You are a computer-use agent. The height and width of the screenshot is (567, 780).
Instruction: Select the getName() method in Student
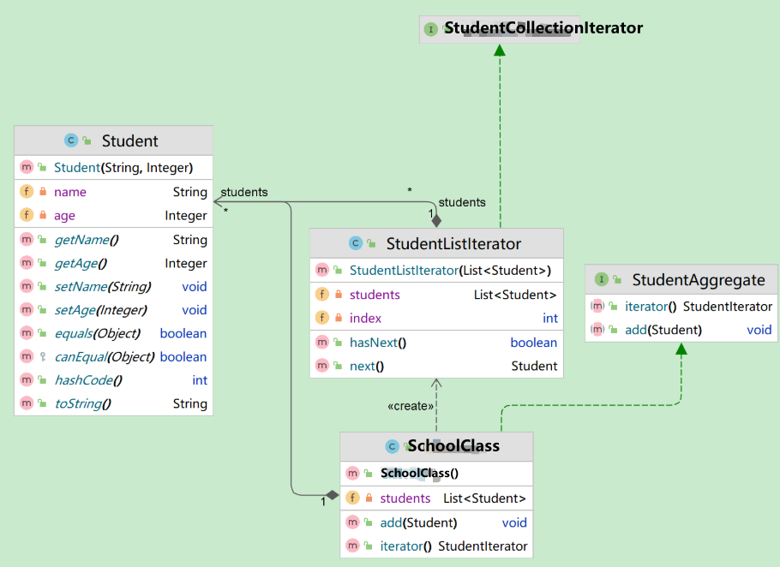tap(86, 240)
